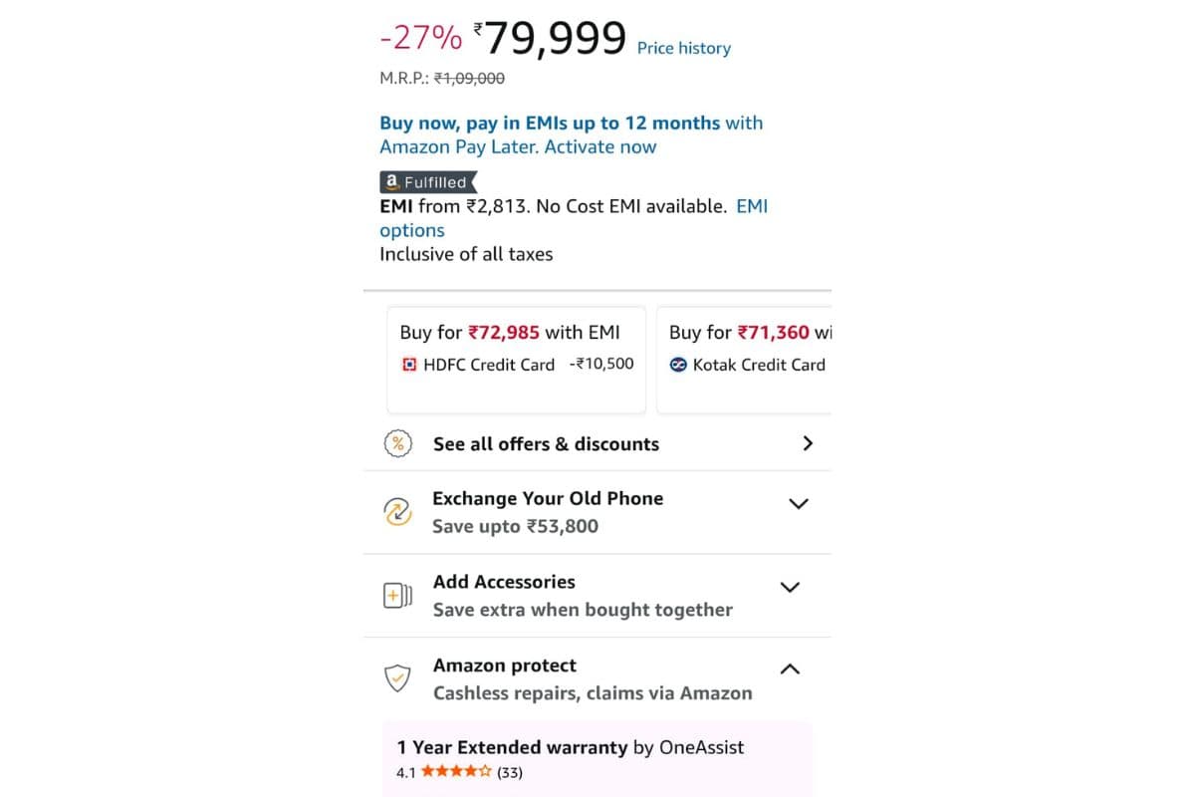1195x797 pixels.
Task: Click the Amazon Fulfilled badge icon
Action: (x=426, y=182)
